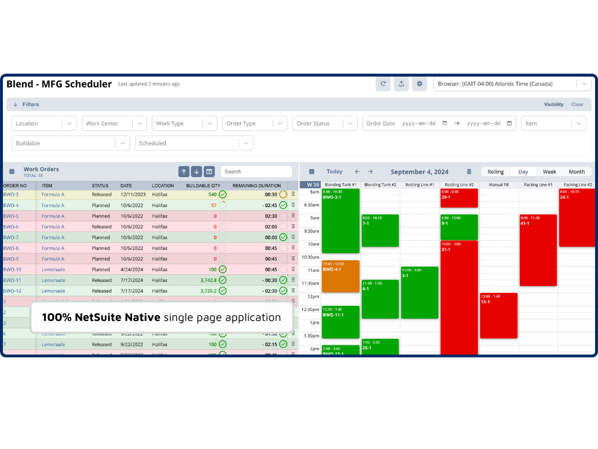Click the move down arrow button
The image size is (598, 449).
click(x=197, y=171)
